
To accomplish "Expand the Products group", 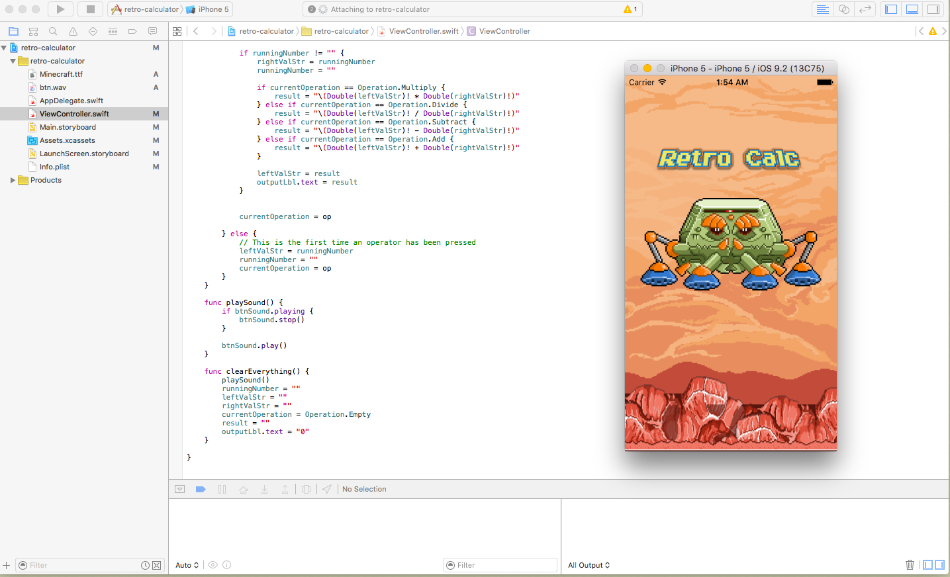I will (x=13, y=180).
